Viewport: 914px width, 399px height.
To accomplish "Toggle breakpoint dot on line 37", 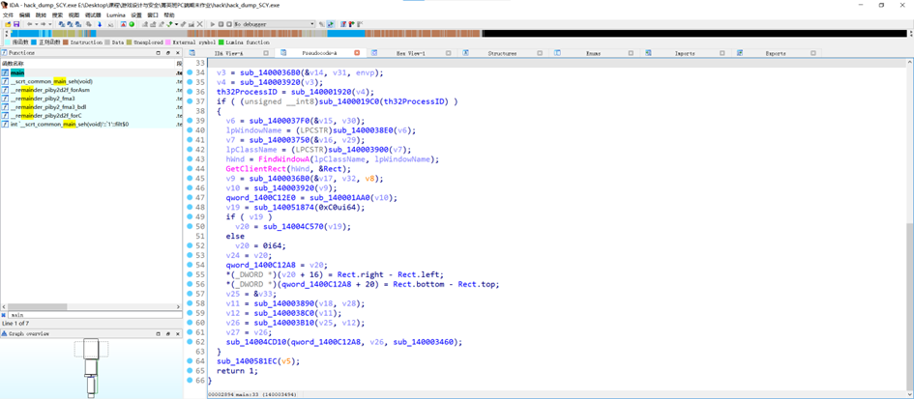I will [x=190, y=101].
